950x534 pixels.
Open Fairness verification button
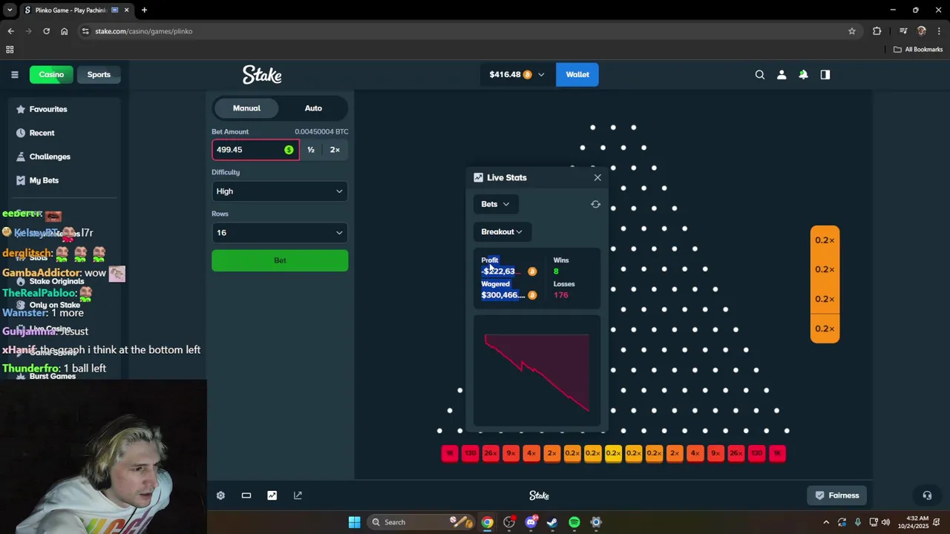[x=837, y=495]
